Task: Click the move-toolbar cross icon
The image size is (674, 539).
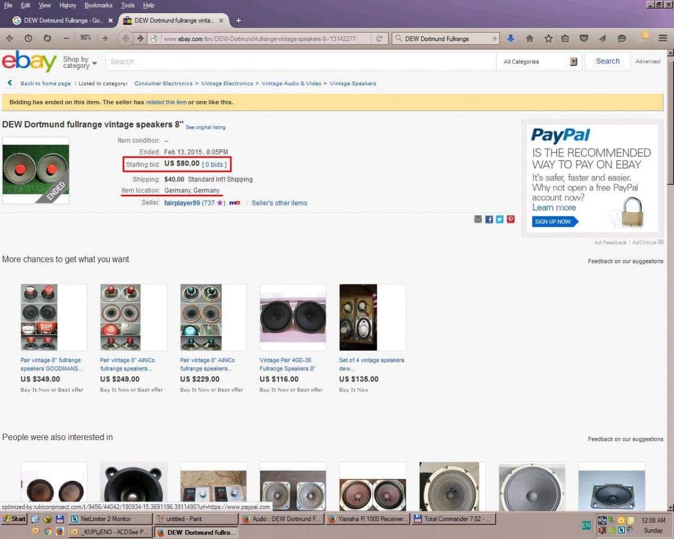Action: 9,38
